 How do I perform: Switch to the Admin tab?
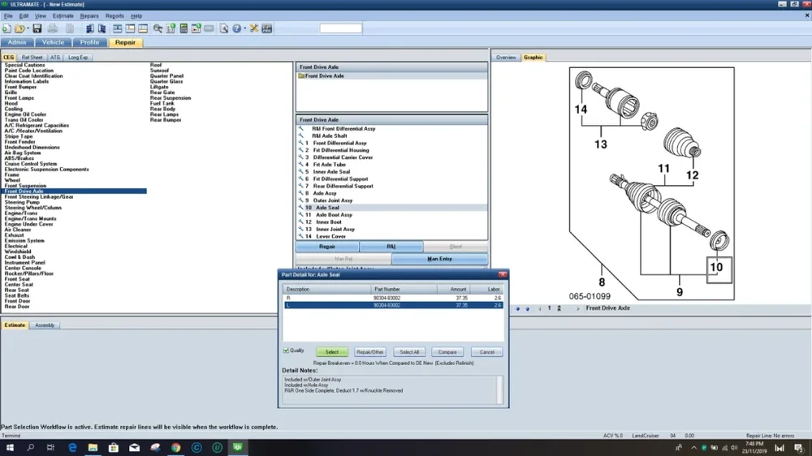pos(17,42)
